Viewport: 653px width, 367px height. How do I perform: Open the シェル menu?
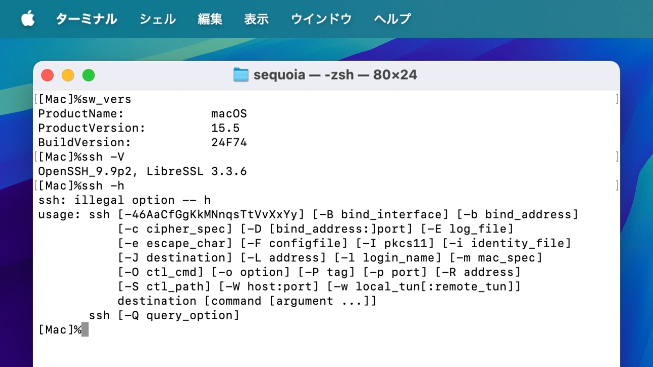(x=158, y=19)
